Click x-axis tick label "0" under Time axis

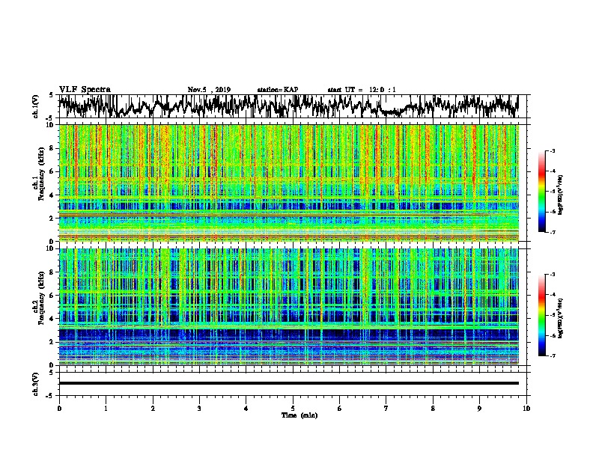tap(59, 409)
